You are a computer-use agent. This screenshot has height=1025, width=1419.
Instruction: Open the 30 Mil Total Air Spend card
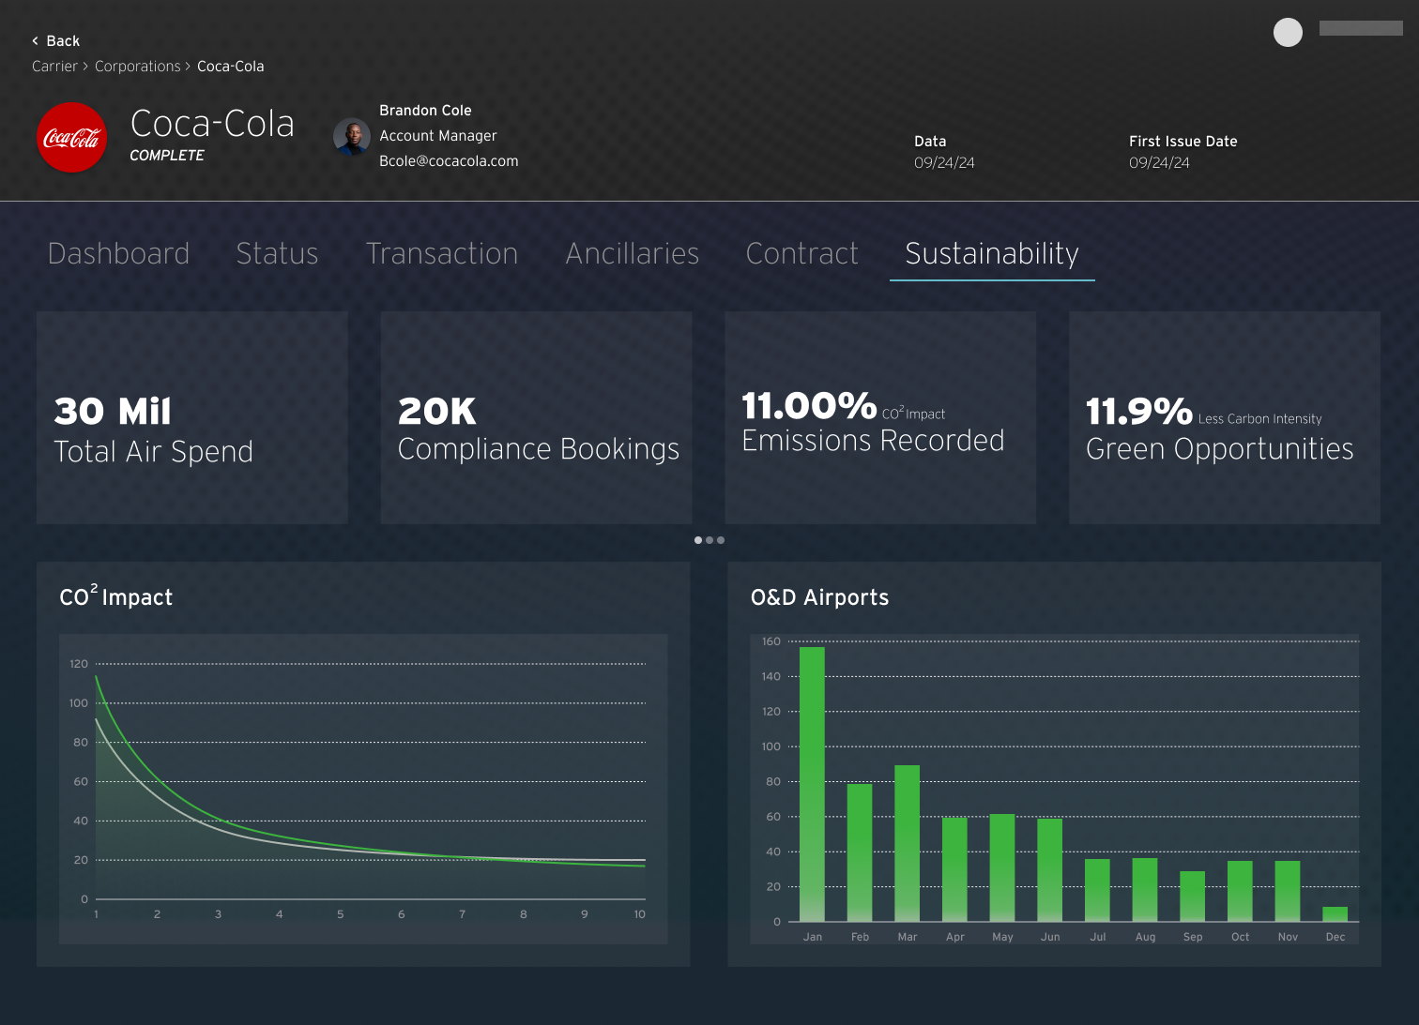[x=192, y=417]
